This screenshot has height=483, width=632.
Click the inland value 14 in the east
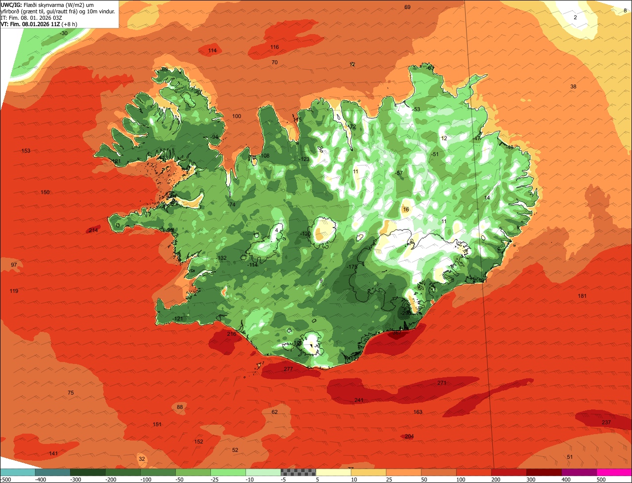[x=487, y=198]
